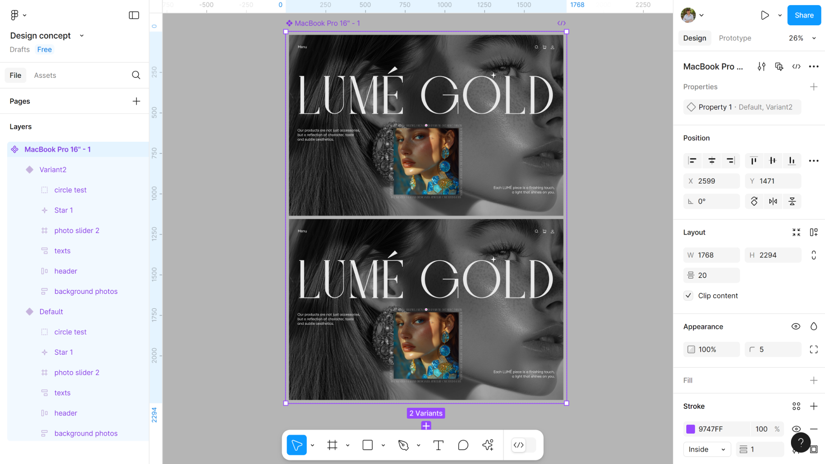Toggle Dev Mode switch in toolbar
This screenshot has width=825, height=464.
tap(524, 445)
